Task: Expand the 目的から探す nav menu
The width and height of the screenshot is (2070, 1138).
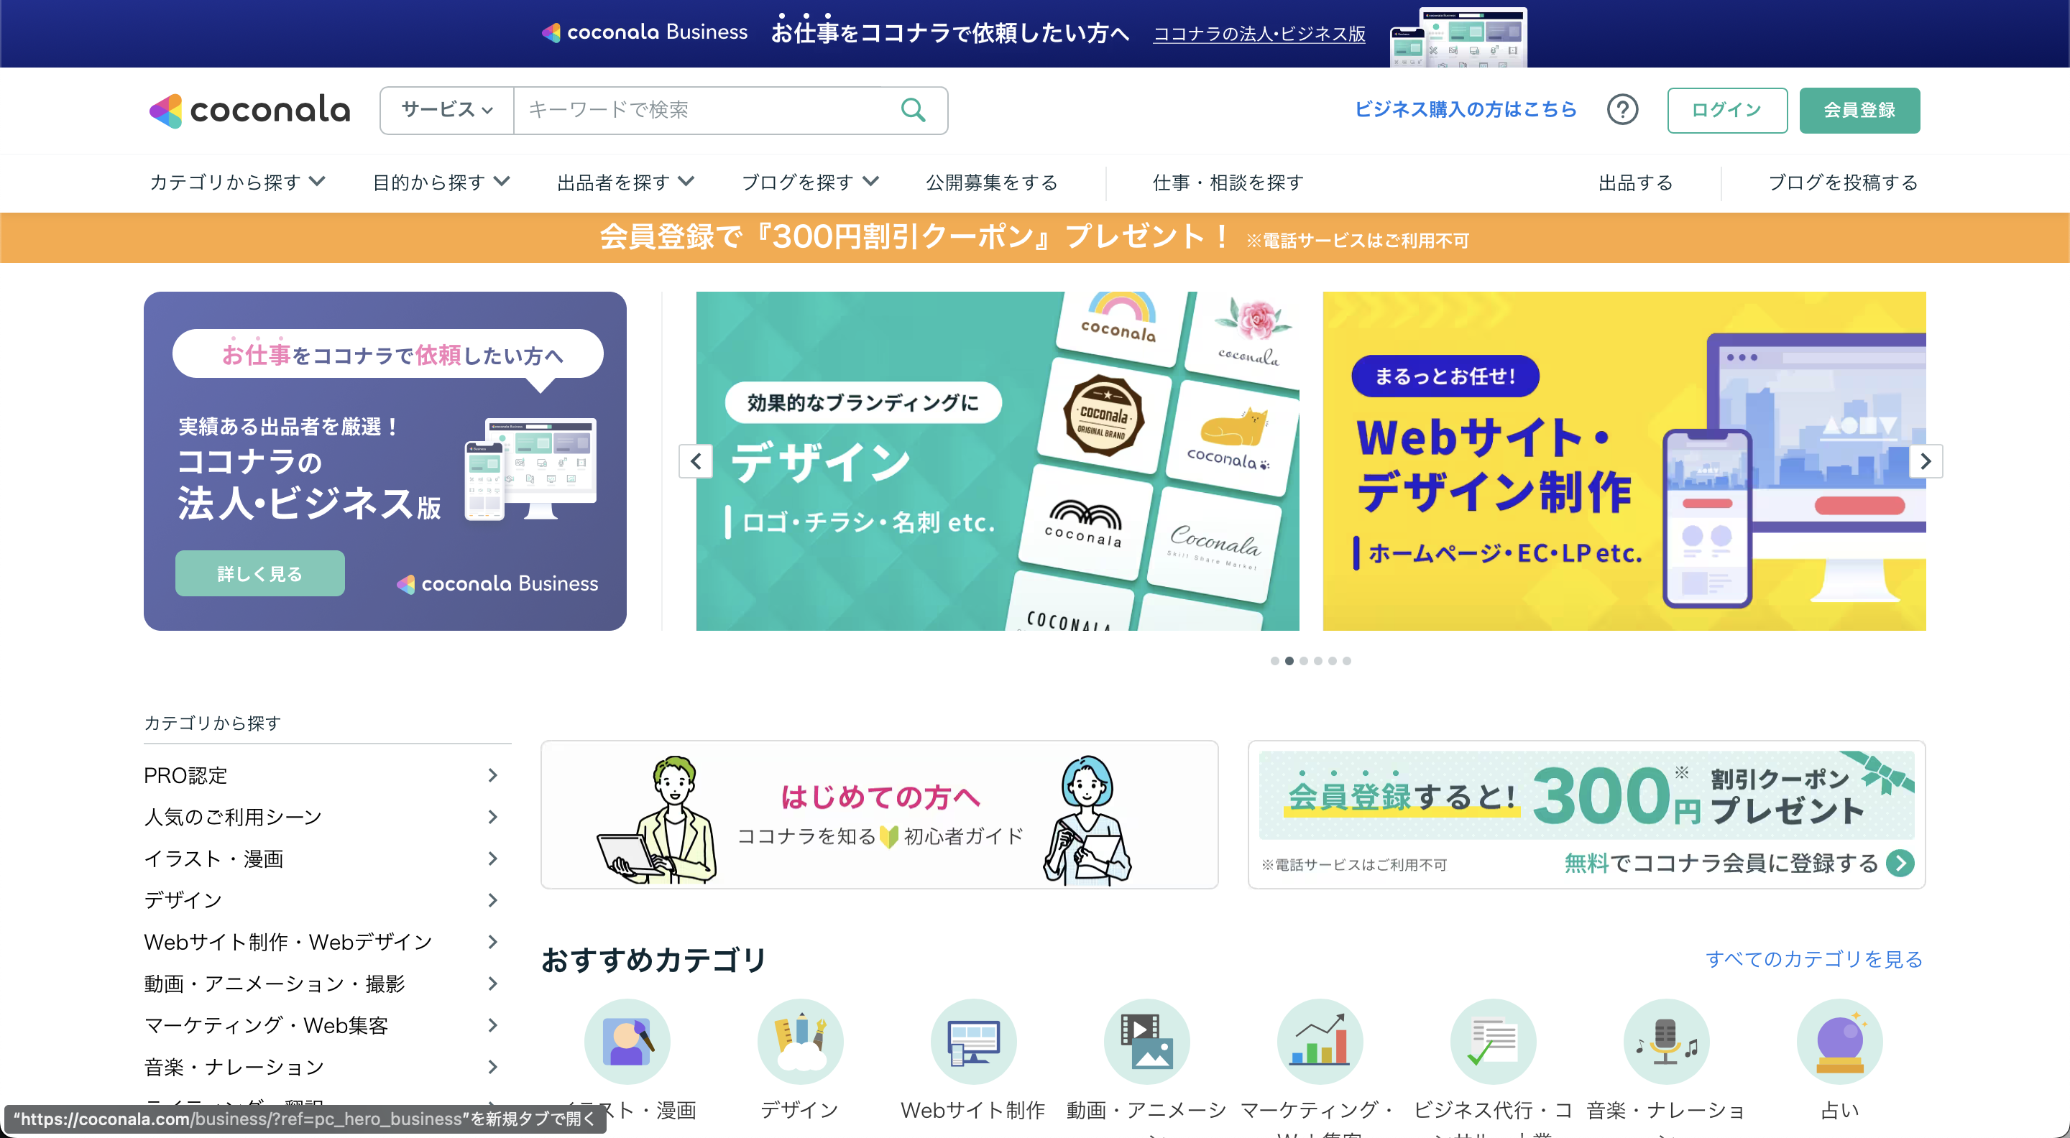Action: pyautogui.click(x=441, y=182)
